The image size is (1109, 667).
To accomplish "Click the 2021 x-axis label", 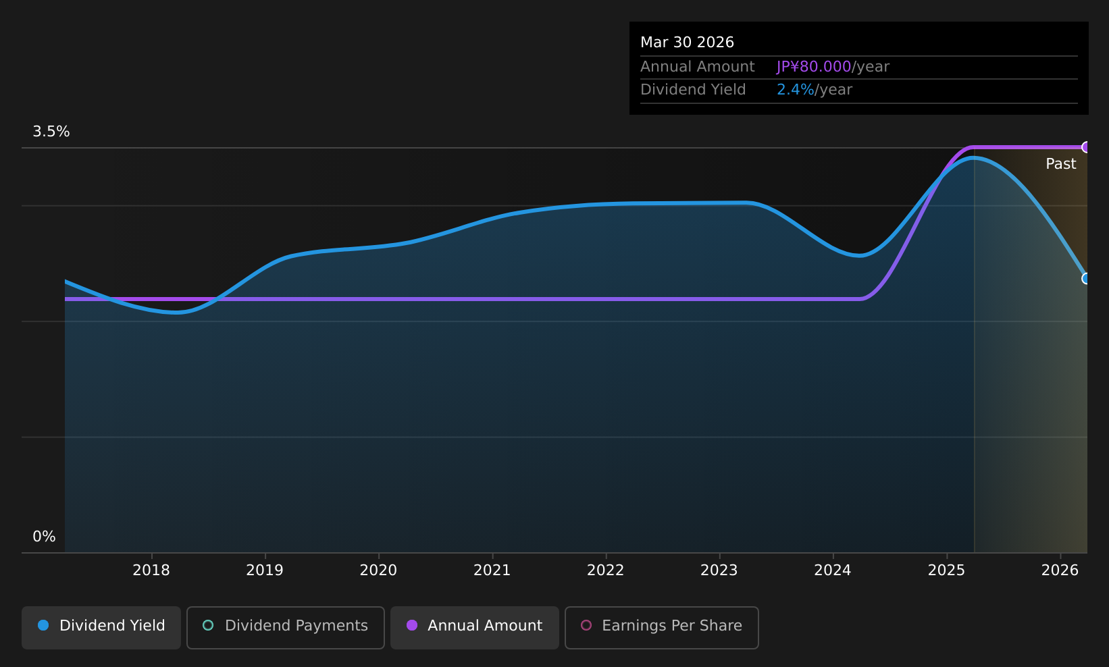I will (x=492, y=570).
